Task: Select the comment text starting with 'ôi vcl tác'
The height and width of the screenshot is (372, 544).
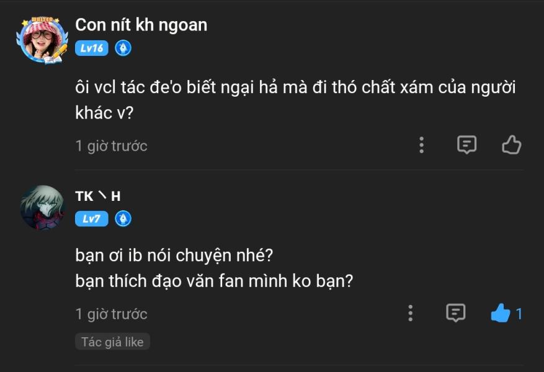Action: coord(295,99)
